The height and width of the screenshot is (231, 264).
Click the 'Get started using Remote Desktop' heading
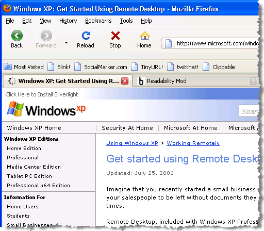[x=183, y=159]
